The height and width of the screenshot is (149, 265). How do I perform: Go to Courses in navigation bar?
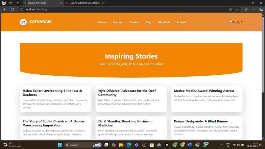pyautogui.click(x=118, y=22)
